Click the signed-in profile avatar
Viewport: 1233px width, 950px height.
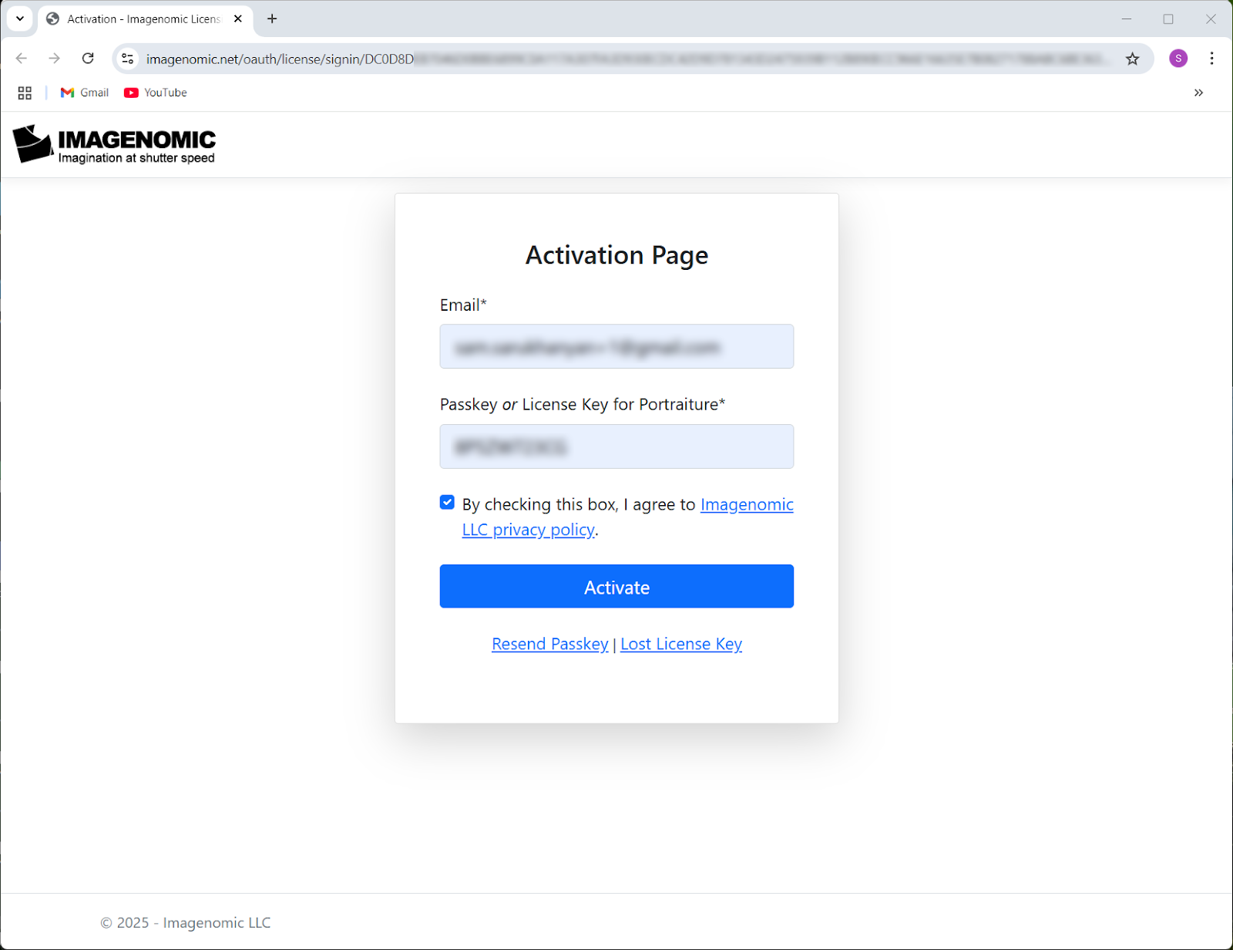coord(1178,58)
